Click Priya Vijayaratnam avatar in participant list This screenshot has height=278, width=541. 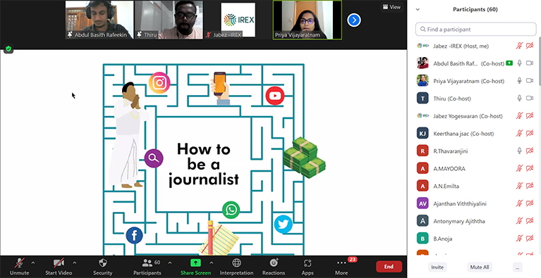tap(423, 80)
